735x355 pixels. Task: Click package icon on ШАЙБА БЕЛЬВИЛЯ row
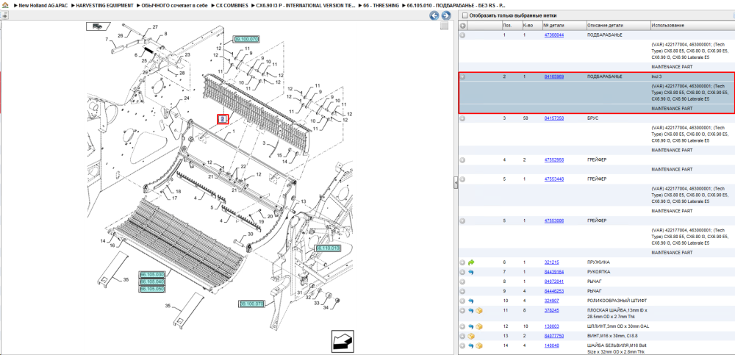pyautogui.click(x=479, y=346)
